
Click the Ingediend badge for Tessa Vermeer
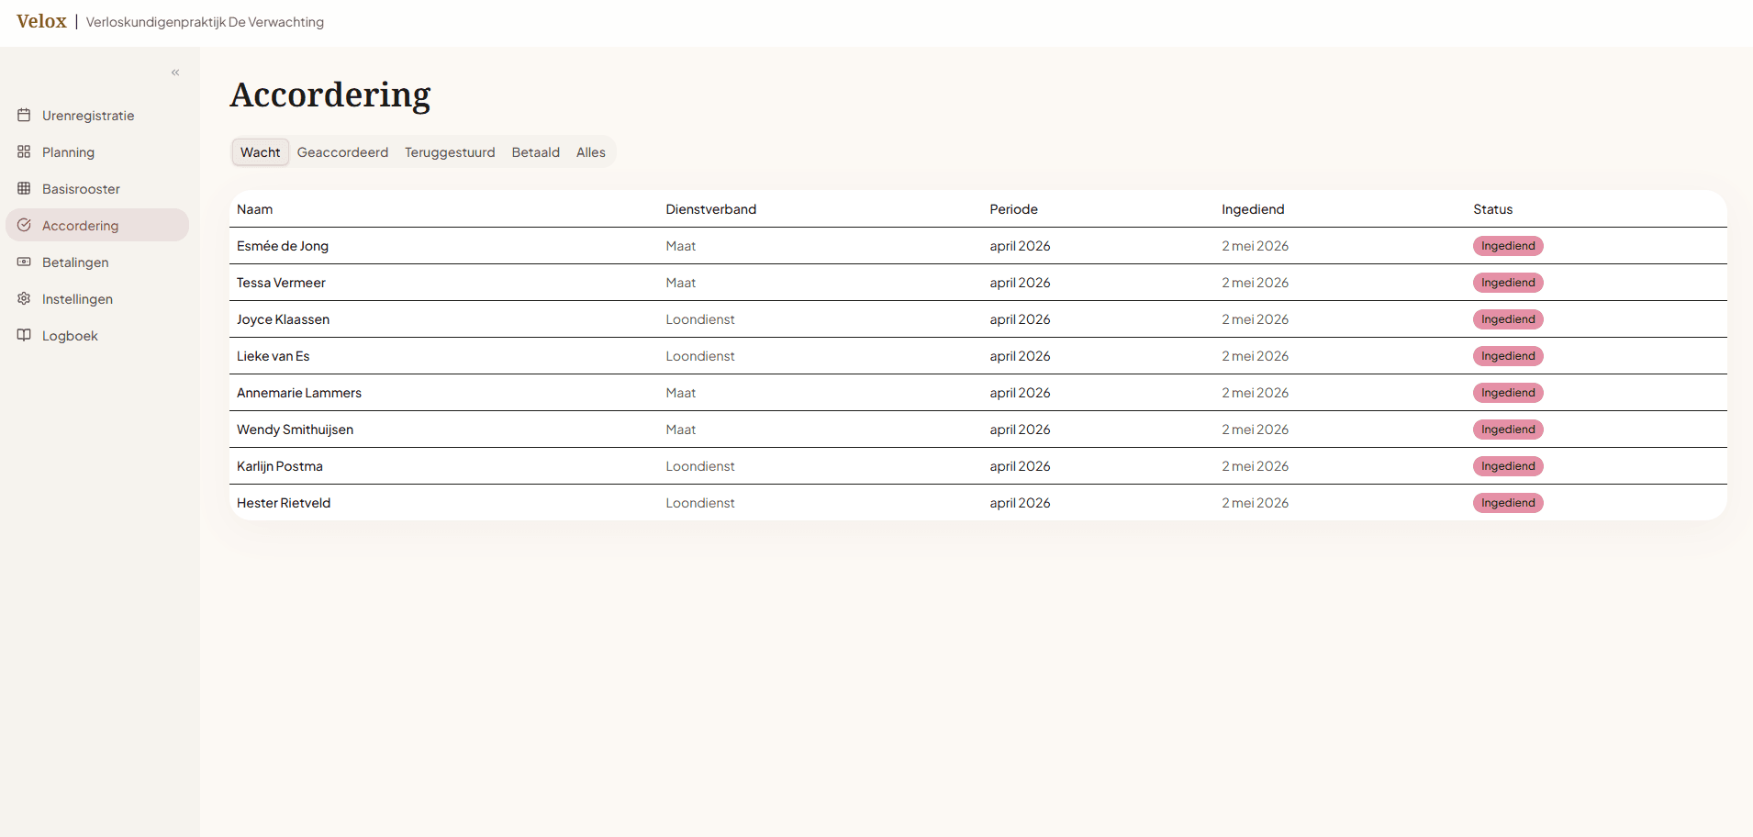1508,283
